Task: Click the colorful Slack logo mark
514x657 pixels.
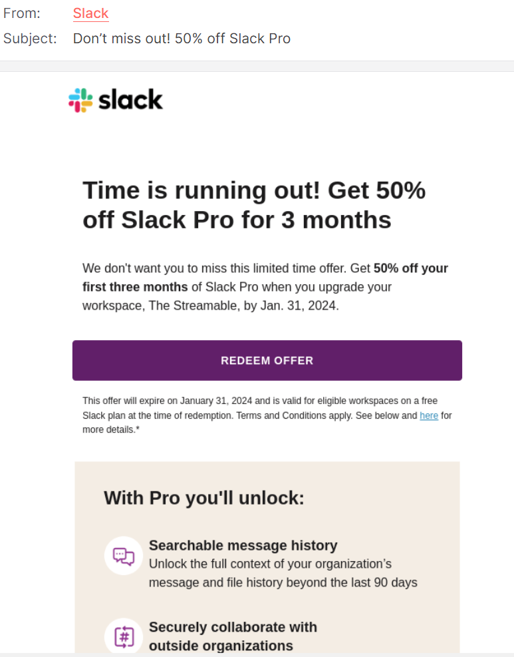Action: click(x=80, y=101)
